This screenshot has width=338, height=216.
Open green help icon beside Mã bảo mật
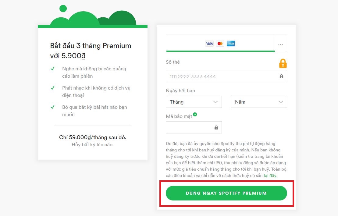(195, 115)
